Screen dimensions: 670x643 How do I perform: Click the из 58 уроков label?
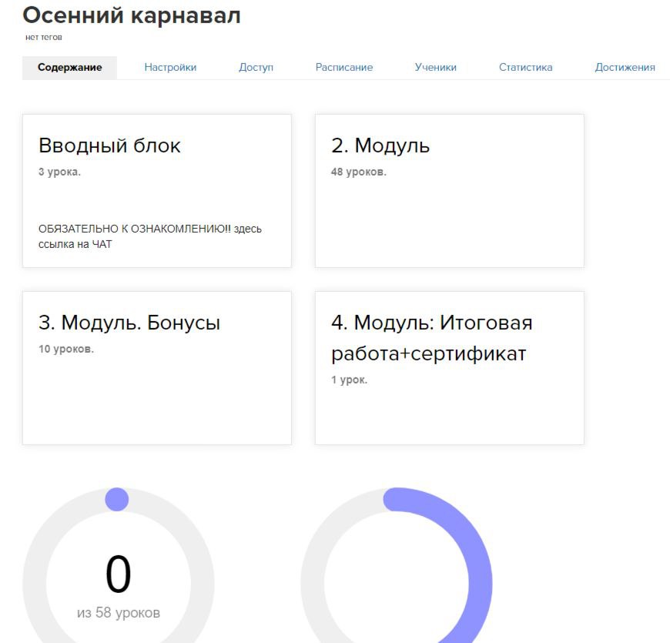point(119,613)
